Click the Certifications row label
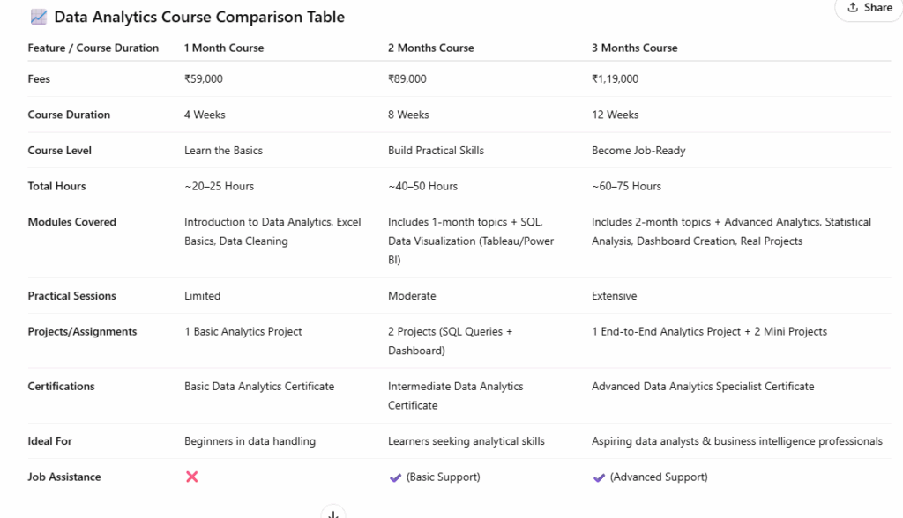 (x=61, y=386)
